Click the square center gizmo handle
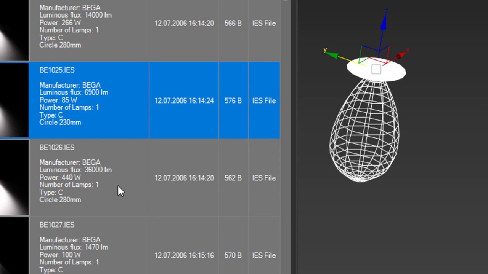 (x=376, y=69)
